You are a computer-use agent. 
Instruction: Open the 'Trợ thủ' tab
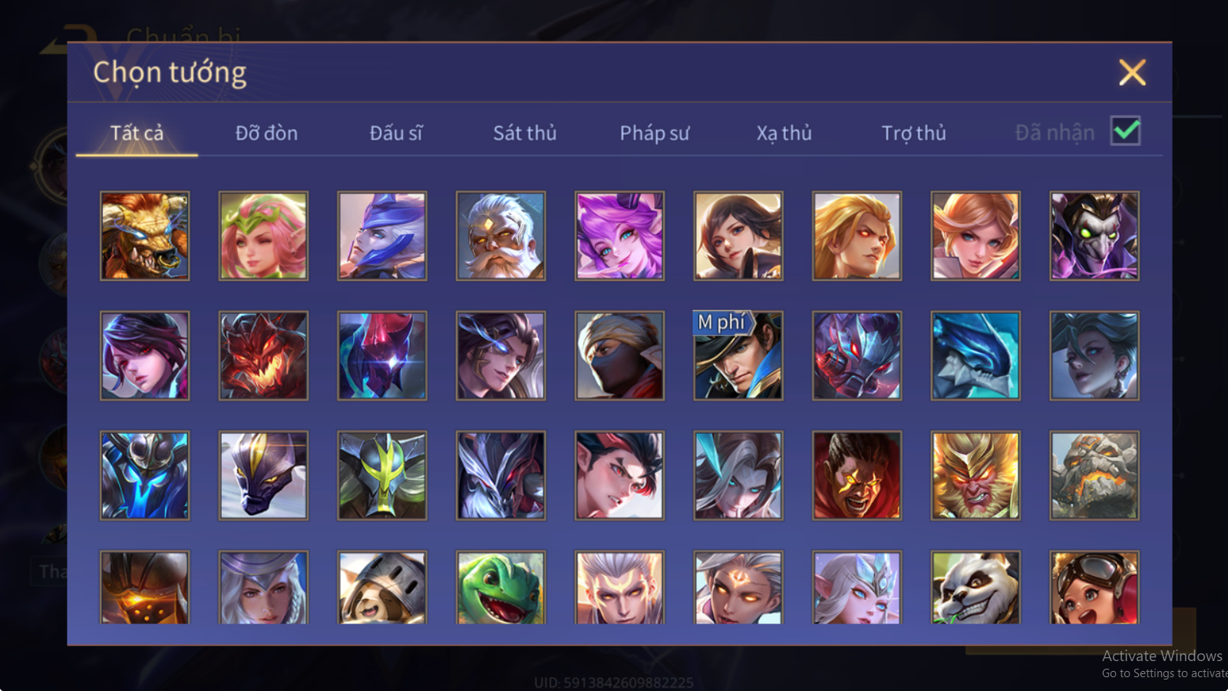(913, 133)
